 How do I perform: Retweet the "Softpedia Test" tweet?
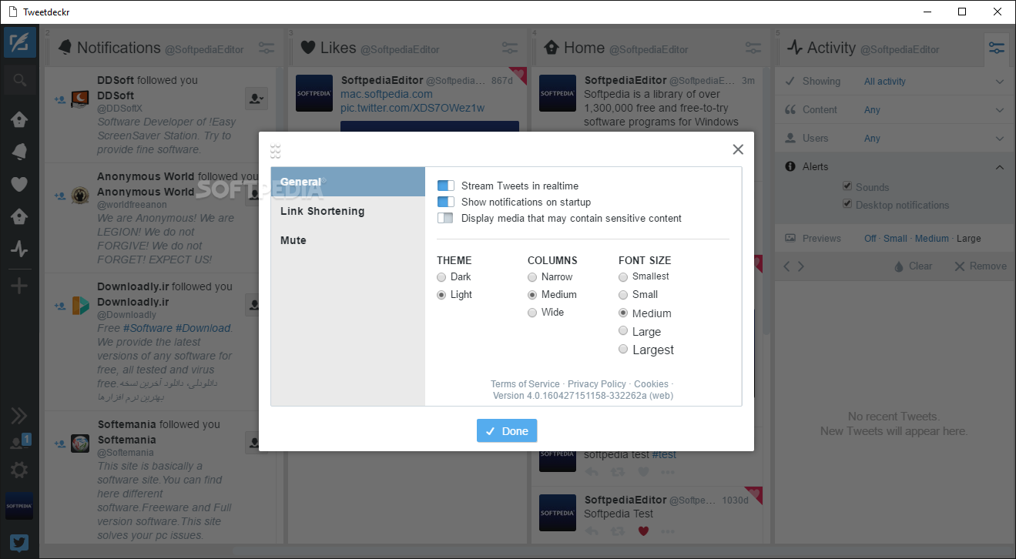click(x=617, y=531)
